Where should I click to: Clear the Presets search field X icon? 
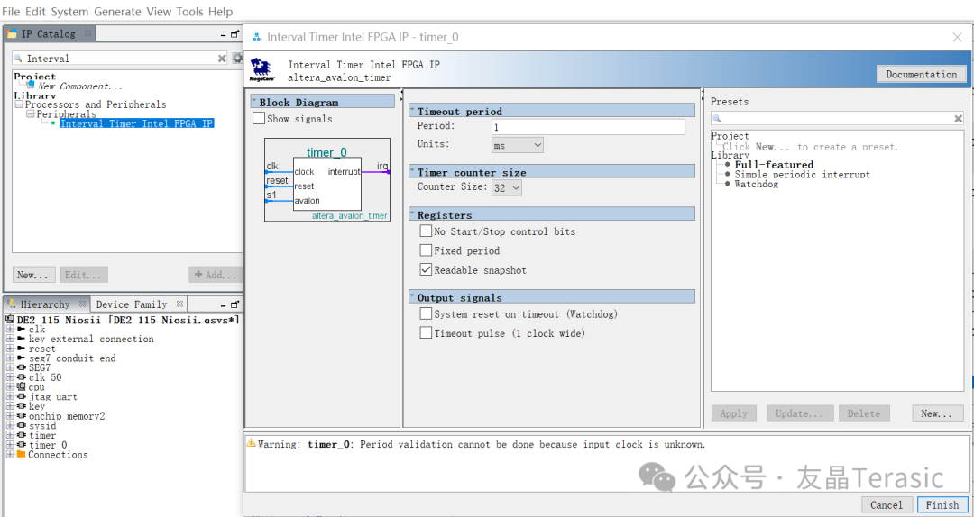(x=958, y=119)
